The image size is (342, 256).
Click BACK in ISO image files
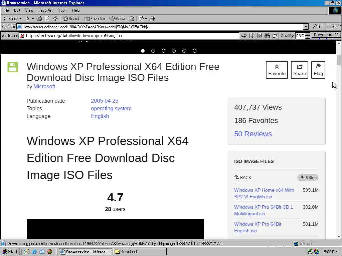point(243,177)
